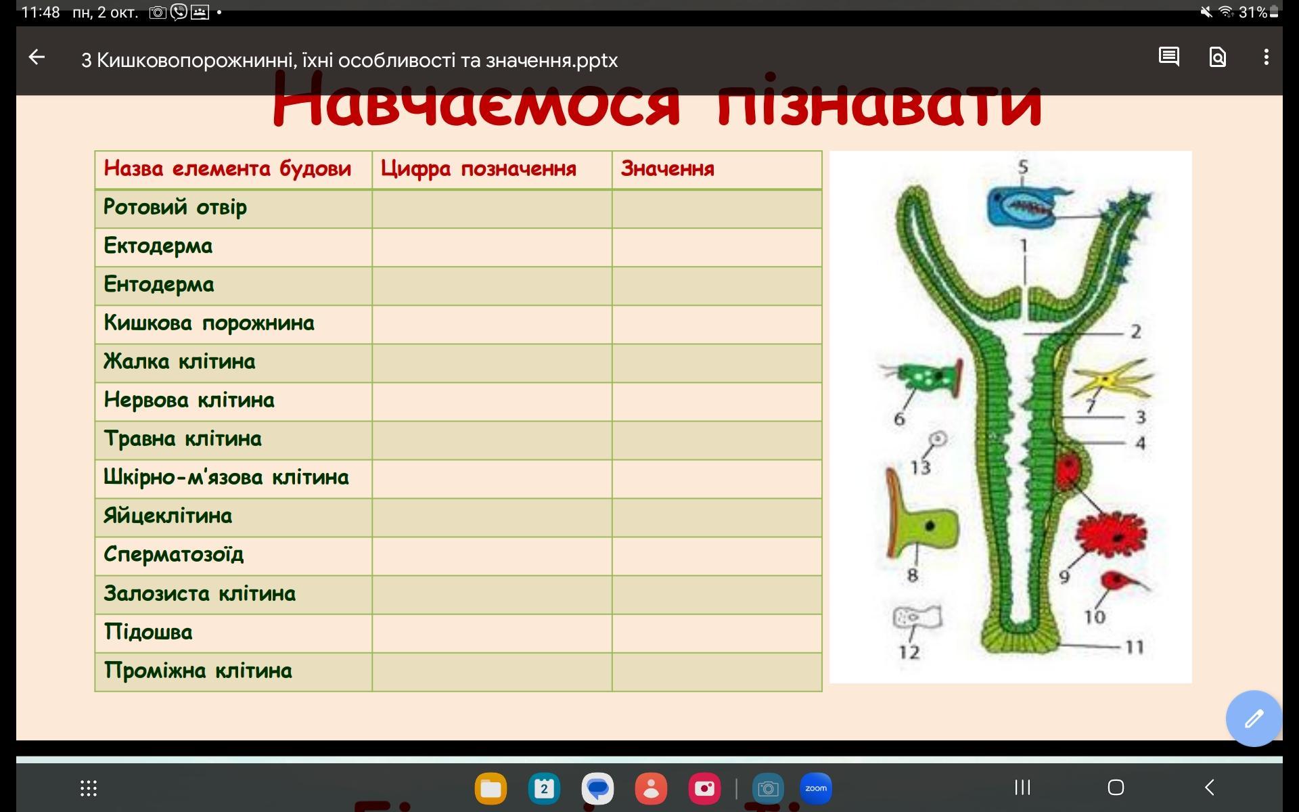The image size is (1299, 812).
Task: Open find in document icon
Action: click(x=1217, y=57)
